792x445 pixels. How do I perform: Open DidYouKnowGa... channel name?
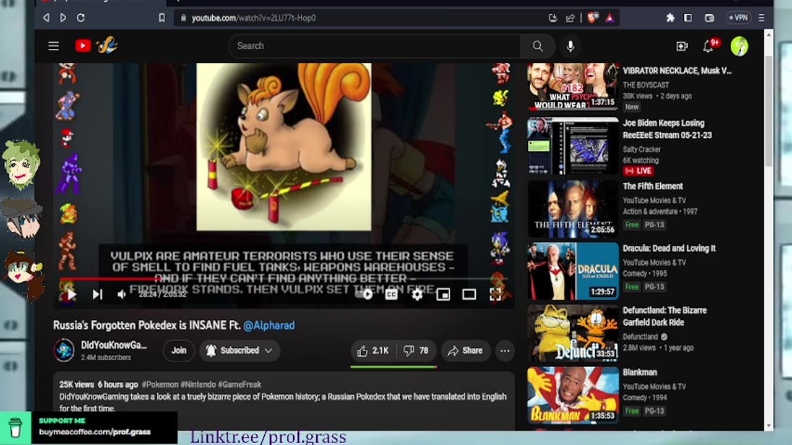pos(114,345)
